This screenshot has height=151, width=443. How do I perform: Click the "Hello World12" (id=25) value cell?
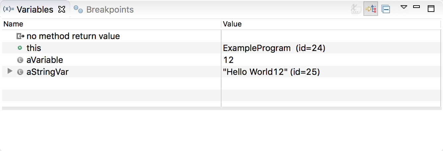tap(271, 72)
